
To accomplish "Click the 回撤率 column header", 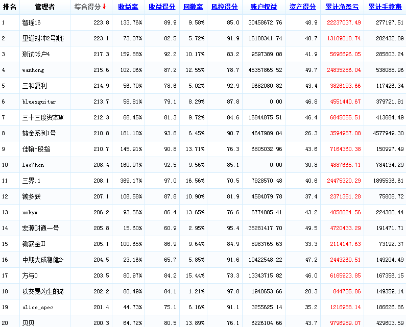I will tap(193, 7).
